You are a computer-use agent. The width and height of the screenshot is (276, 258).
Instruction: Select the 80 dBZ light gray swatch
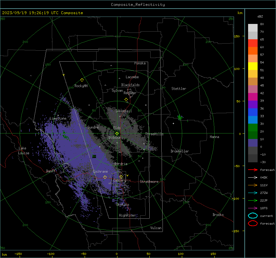(x=253, y=28)
